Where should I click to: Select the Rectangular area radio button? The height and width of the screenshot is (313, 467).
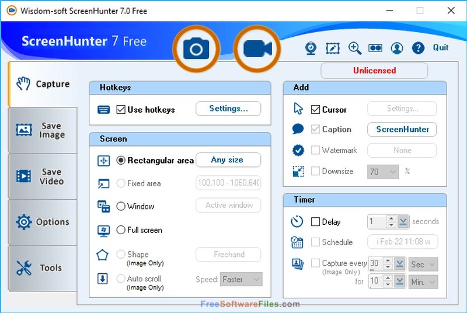point(121,160)
